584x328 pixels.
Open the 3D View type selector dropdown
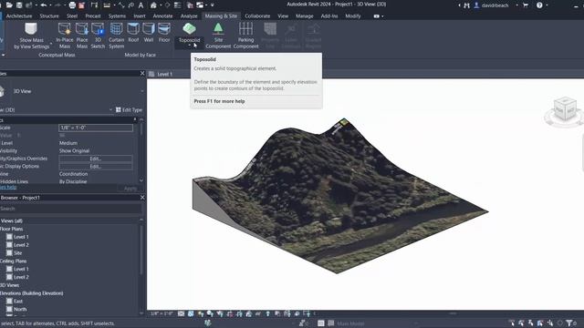[142, 91]
